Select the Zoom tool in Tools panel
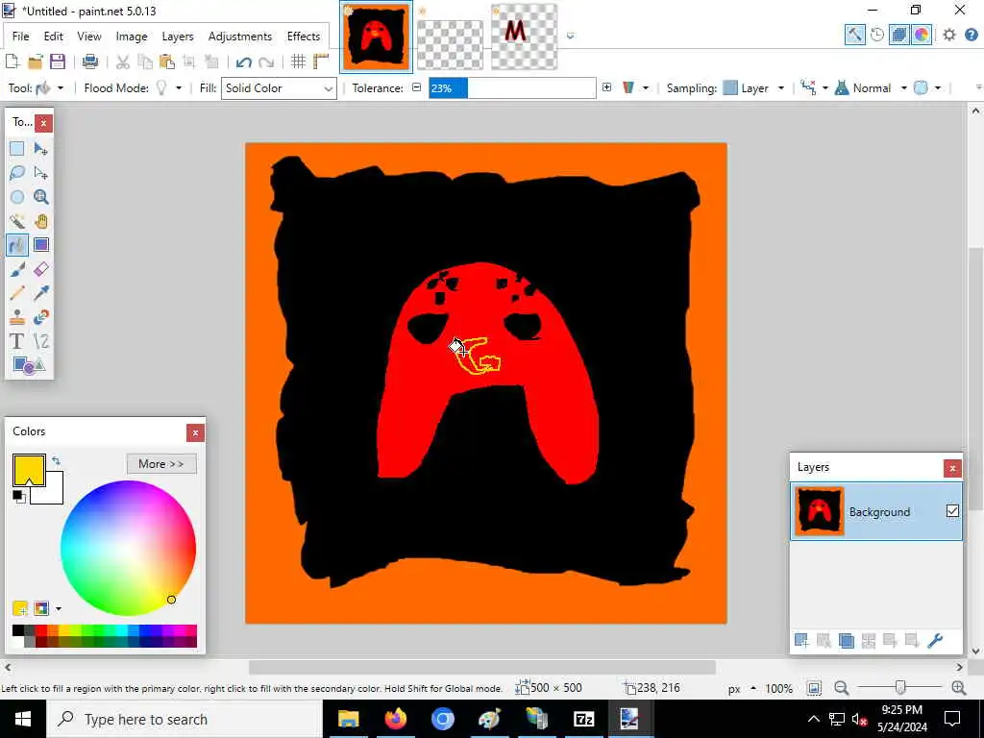 [40, 197]
